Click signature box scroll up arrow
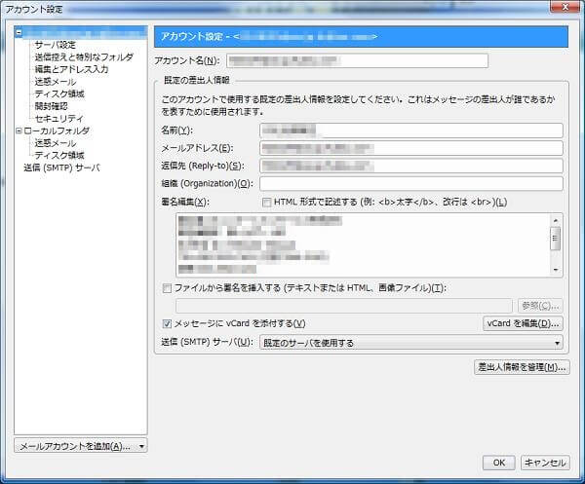Image resolution: width=585 pixels, height=484 pixels. click(556, 221)
